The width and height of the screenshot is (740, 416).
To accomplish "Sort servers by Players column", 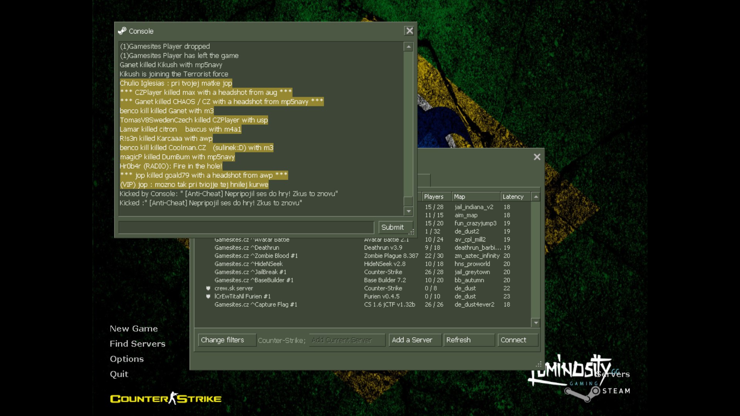I will click(436, 196).
